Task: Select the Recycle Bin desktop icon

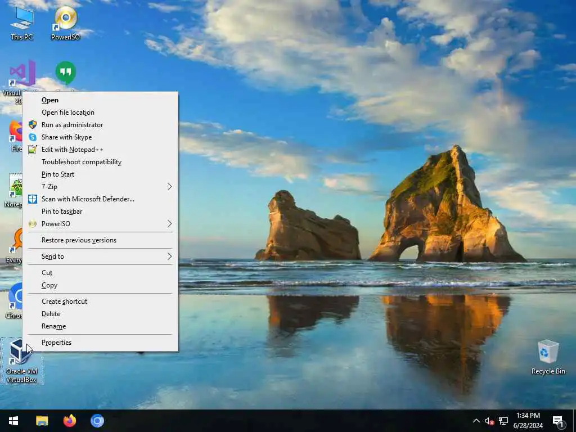Action: [x=548, y=357]
